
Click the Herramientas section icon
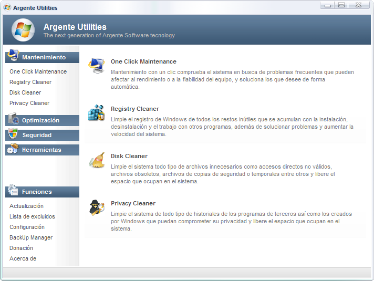13,149
